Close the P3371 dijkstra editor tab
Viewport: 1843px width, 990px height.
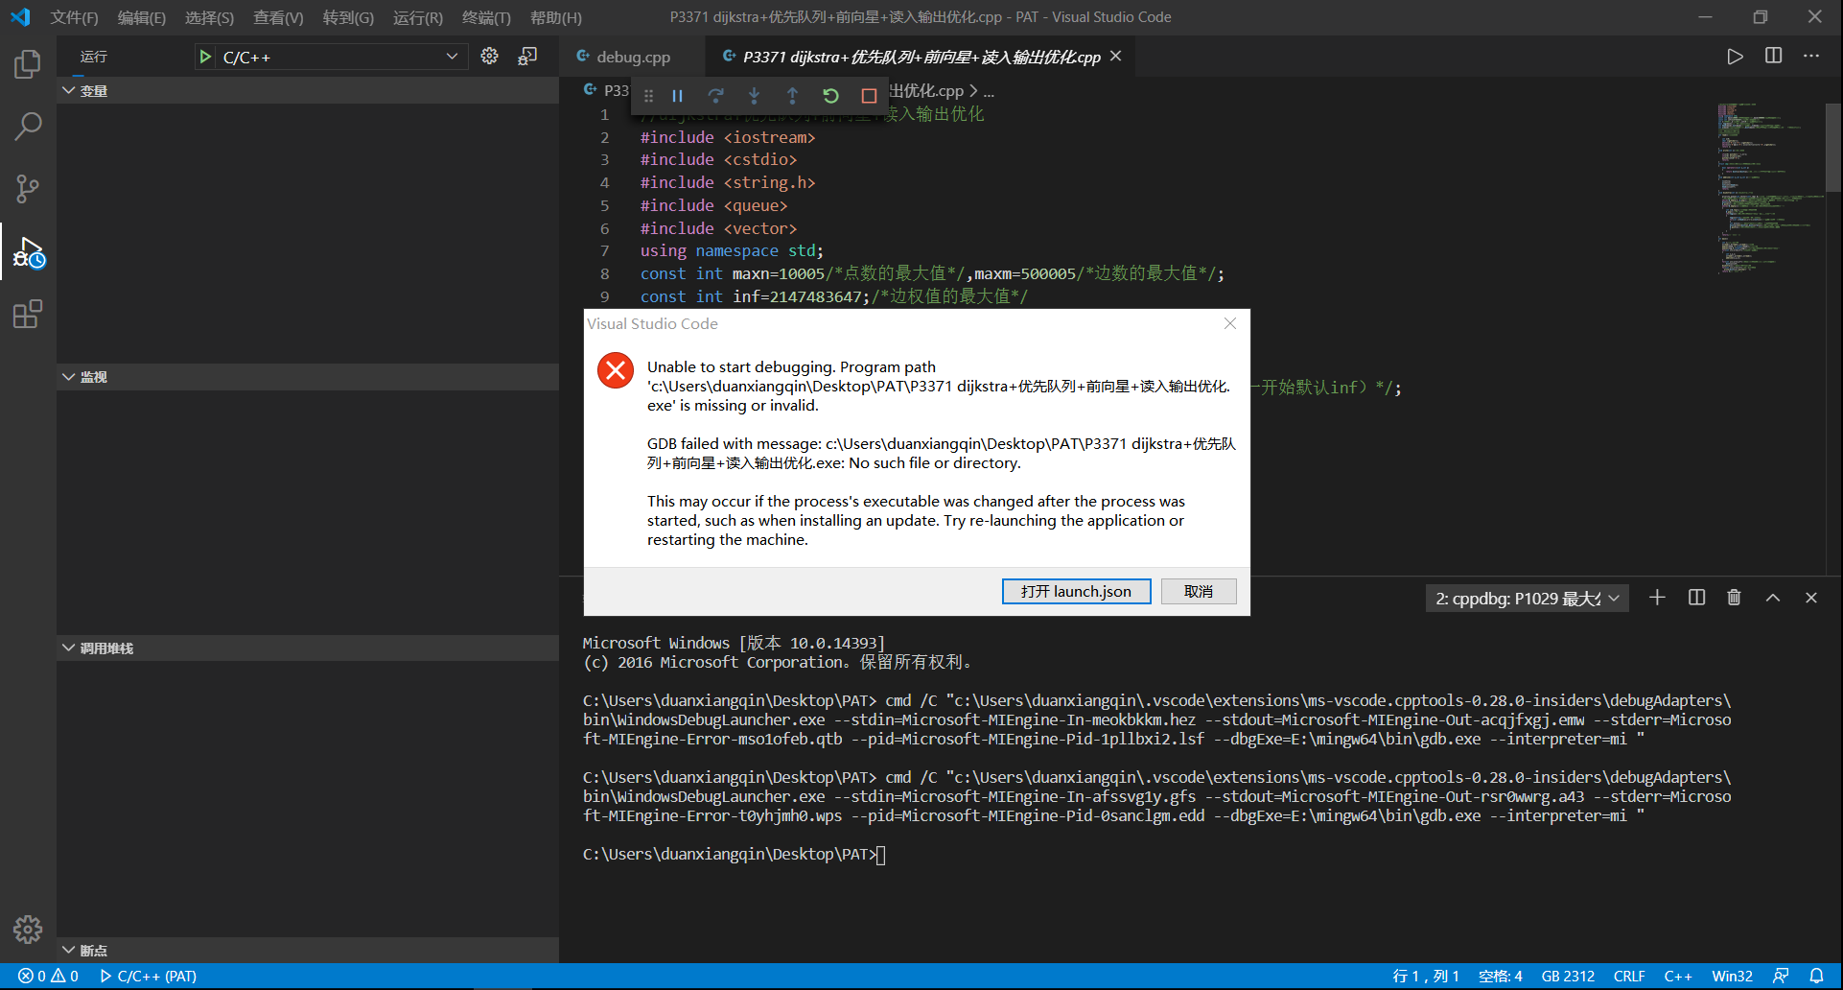pos(1115,57)
